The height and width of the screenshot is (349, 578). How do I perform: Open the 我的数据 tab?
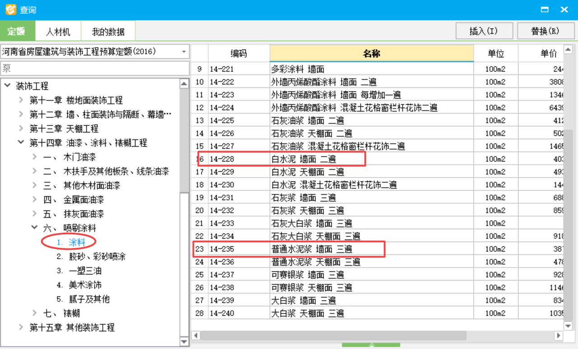[108, 31]
